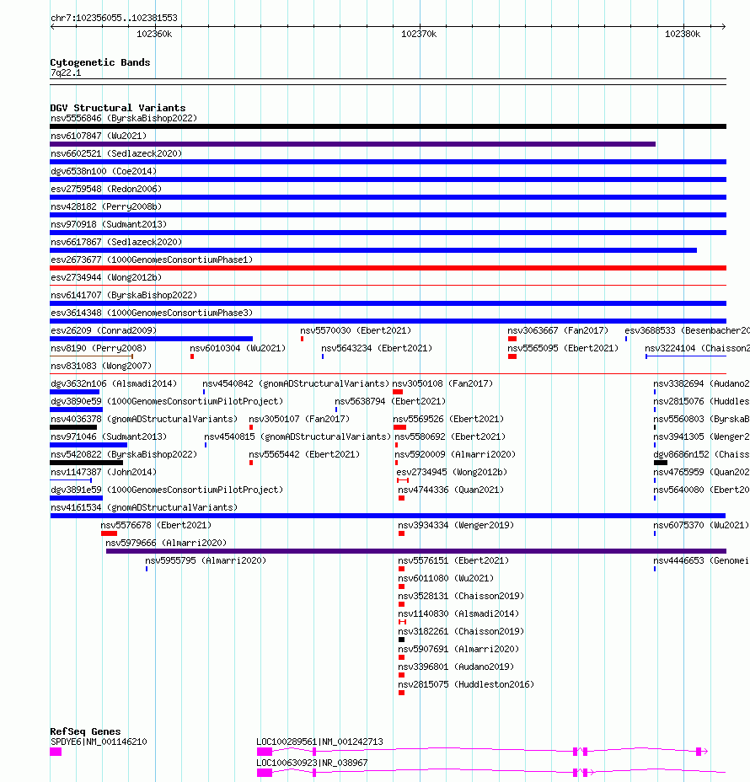Open variant nsv5580692 (Ebert2021)
Image resolution: width=750 pixels, height=782 pixels.
450,437
